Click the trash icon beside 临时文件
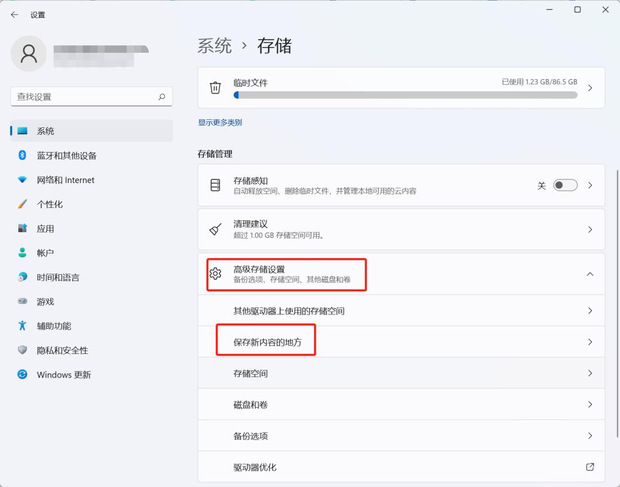 215,87
